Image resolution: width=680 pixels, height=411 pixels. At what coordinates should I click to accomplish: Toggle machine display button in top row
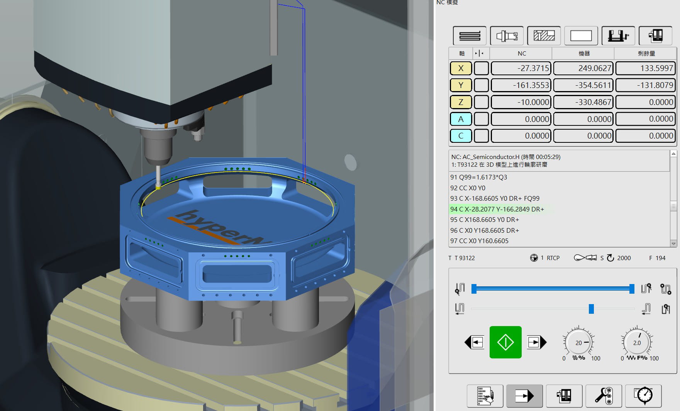[655, 36]
